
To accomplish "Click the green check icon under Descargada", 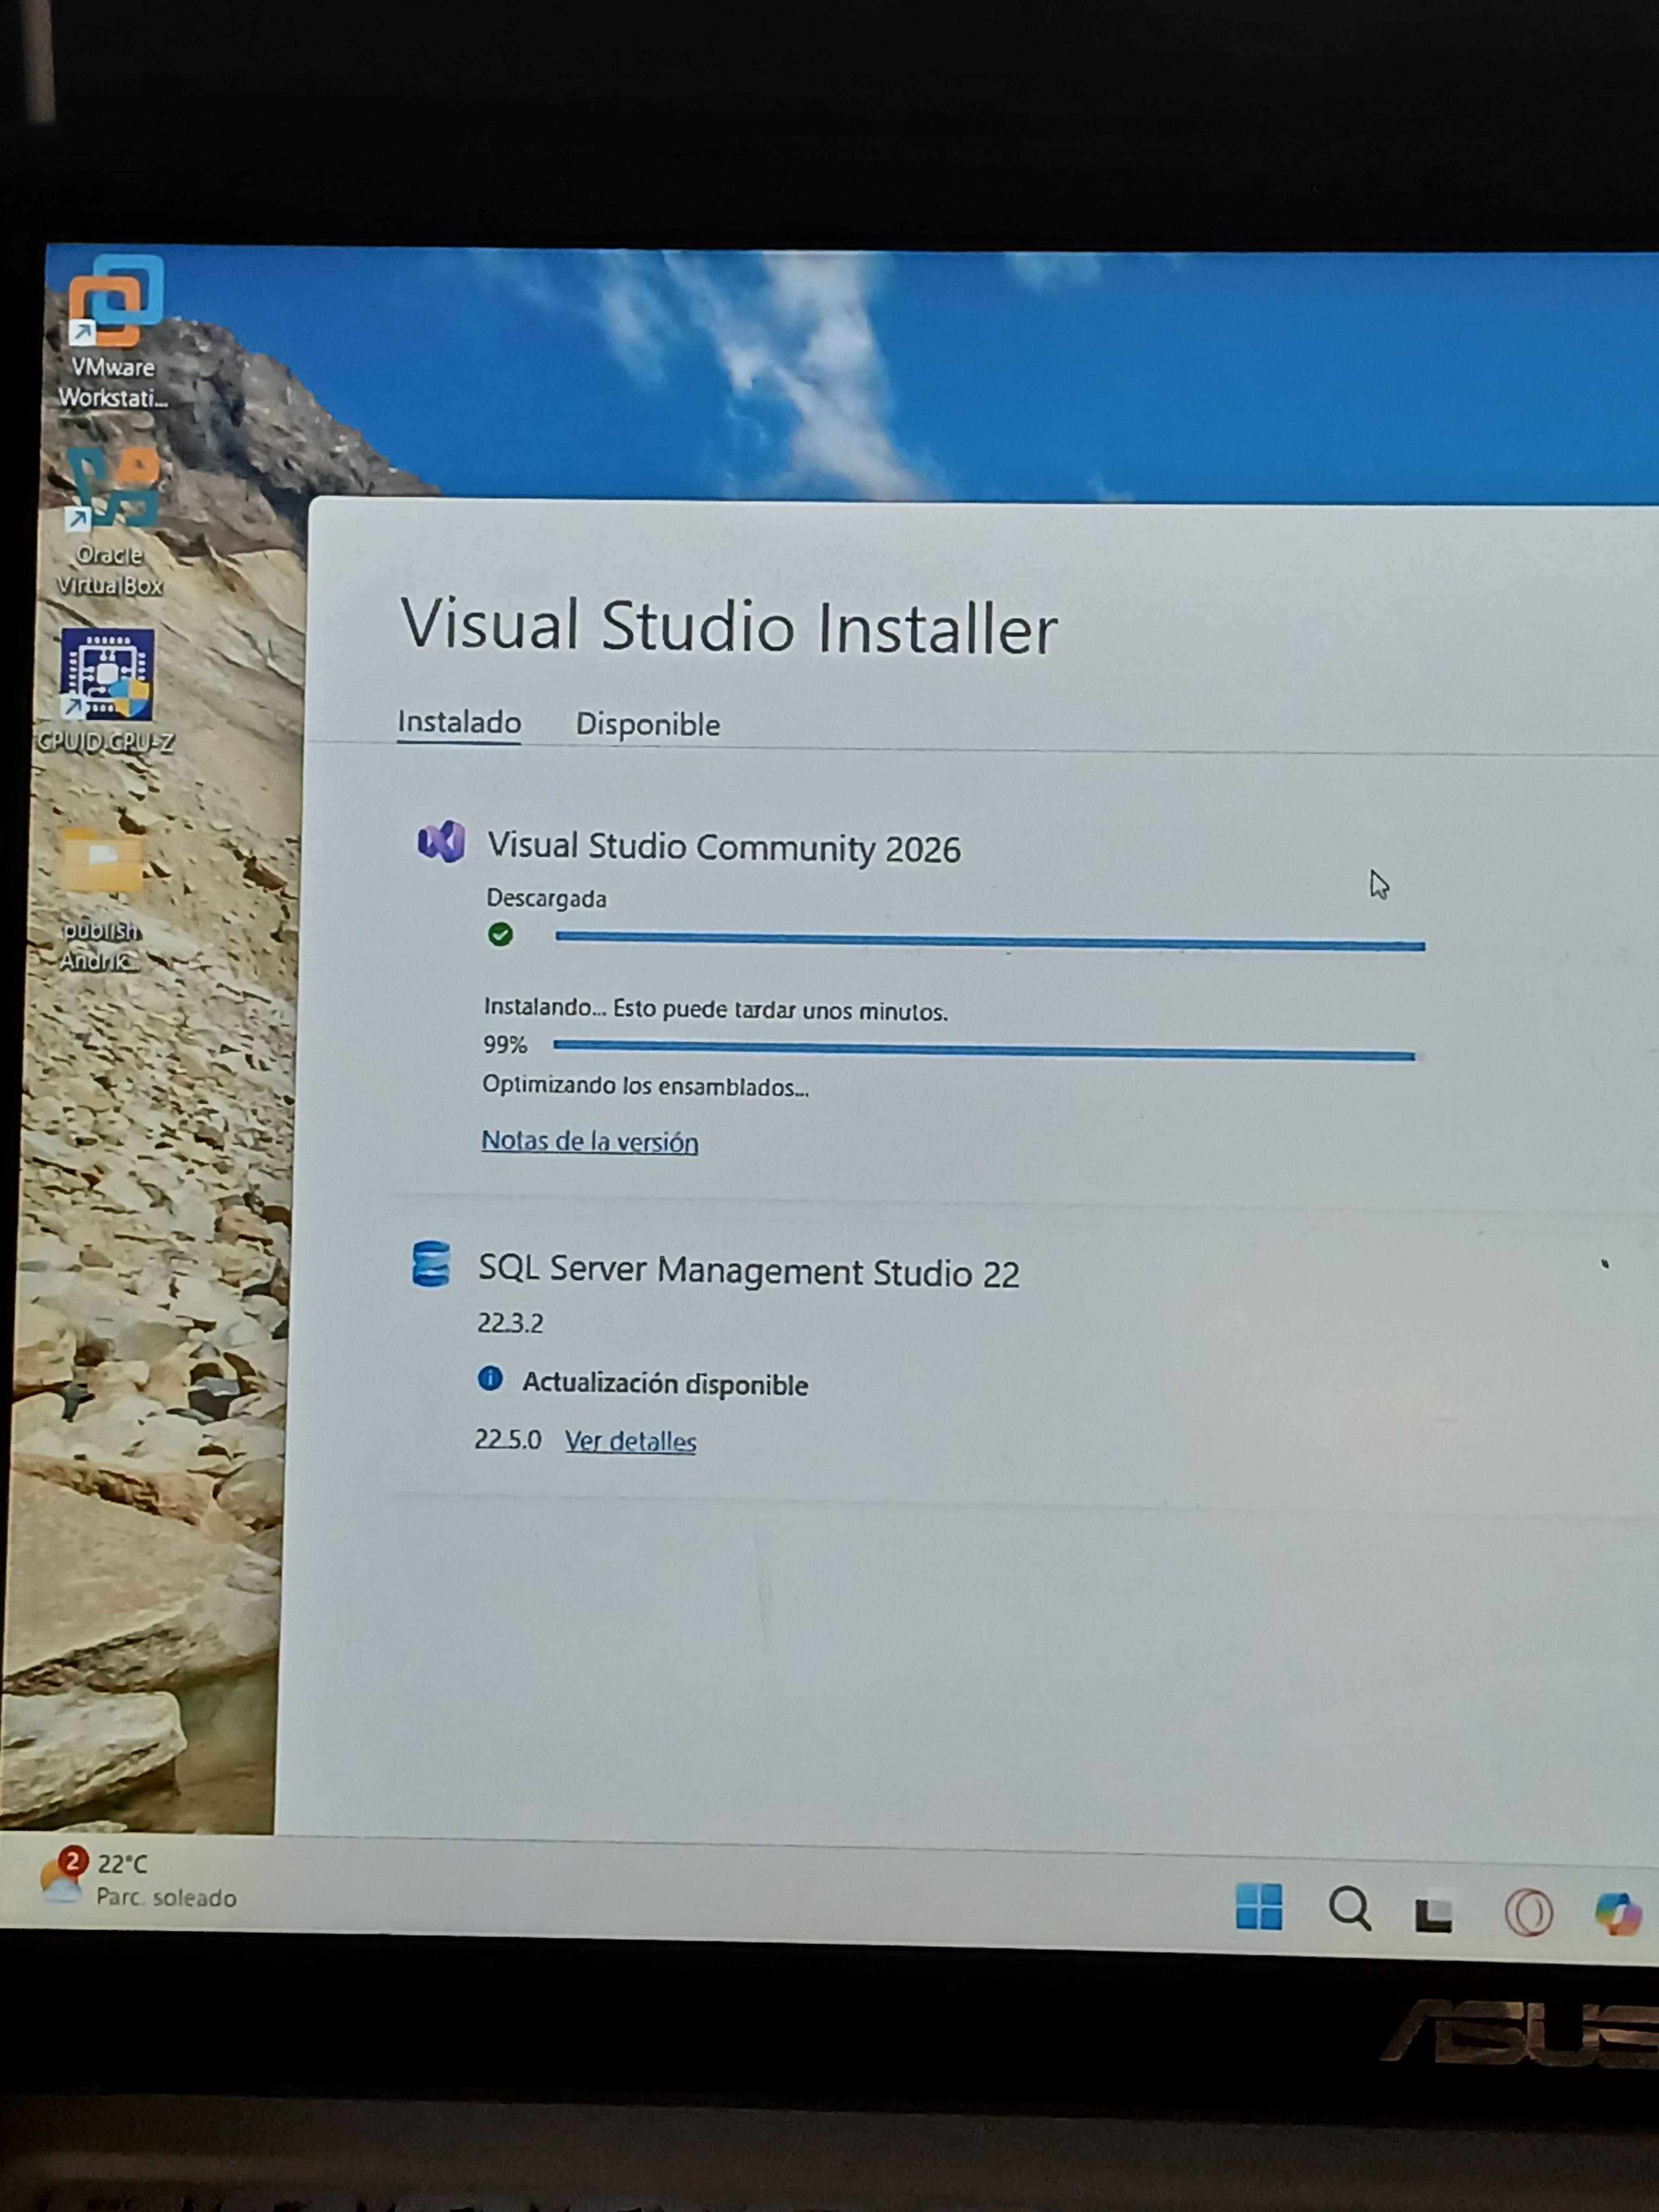I will pos(500,934).
